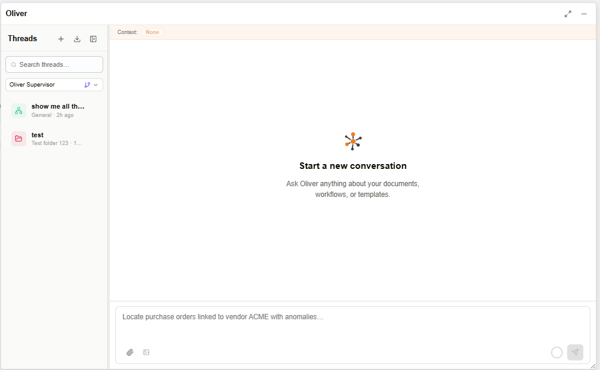Viewport: 600px width, 370px height.
Task: Open the 'show me all th...' thread
Action: tap(54, 110)
